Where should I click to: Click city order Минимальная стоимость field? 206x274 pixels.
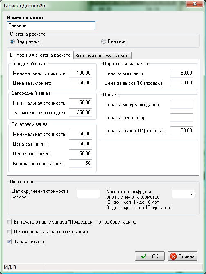(x=80, y=73)
